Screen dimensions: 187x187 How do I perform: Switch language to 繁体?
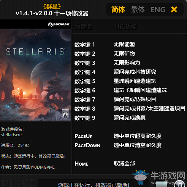[138, 10]
